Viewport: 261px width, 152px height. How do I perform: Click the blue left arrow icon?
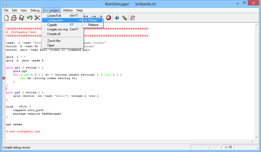click(x=117, y=17)
